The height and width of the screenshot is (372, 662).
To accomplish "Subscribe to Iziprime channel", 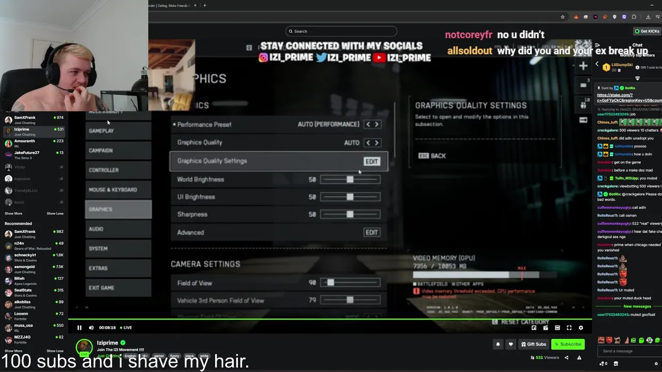I will [568, 344].
